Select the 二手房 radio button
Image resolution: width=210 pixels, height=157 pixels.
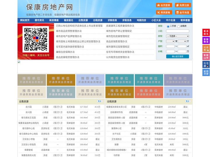coord(168,26)
